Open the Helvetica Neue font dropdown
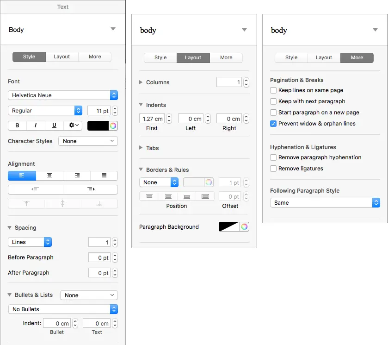 click(63, 95)
